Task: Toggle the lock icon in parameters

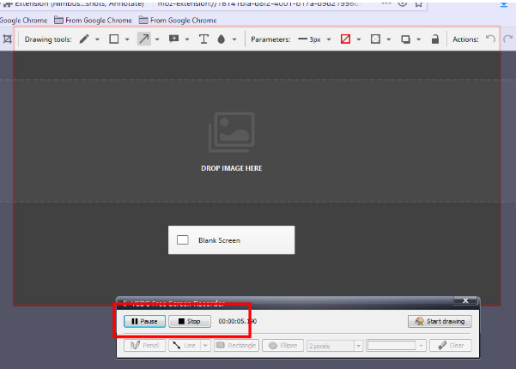Action: point(435,39)
